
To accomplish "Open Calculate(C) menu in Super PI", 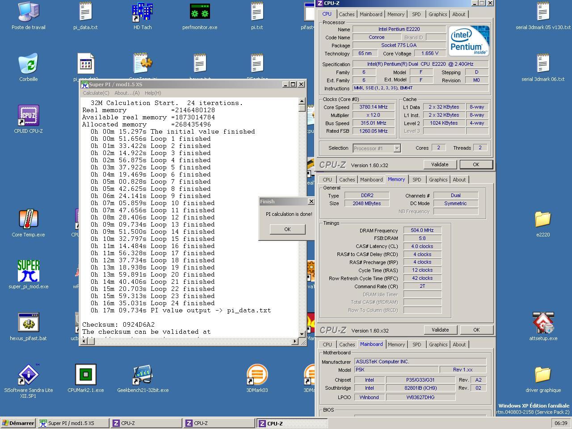I will coord(96,93).
